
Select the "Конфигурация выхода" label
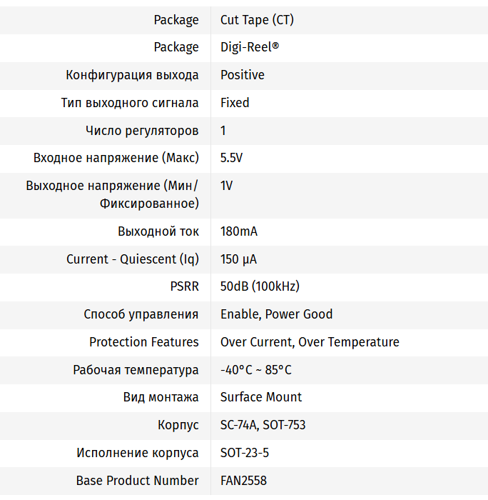(132, 75)
